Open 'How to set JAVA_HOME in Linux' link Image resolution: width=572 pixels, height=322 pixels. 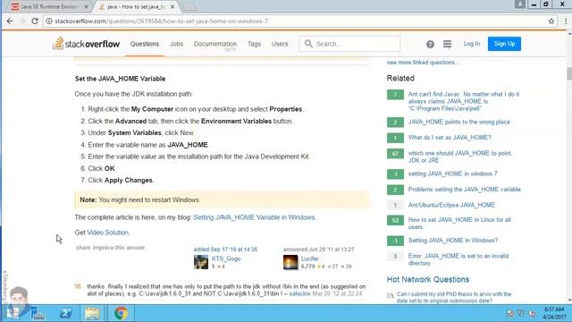coord(459,223)
